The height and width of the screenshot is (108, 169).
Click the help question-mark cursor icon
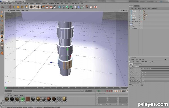[x=87, y=7]
